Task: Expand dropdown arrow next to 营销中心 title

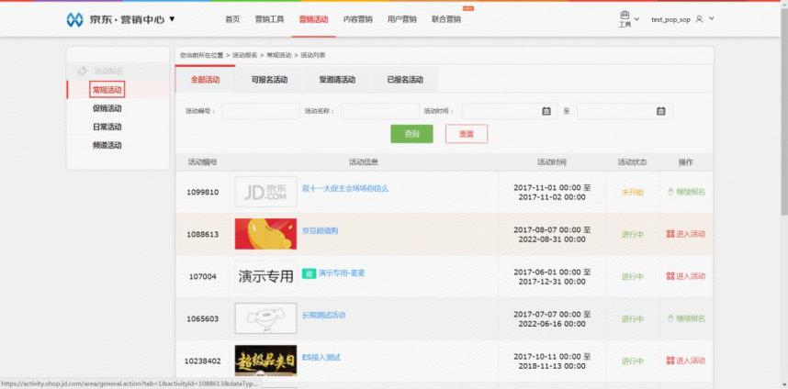Action: (x=173, y=19)
